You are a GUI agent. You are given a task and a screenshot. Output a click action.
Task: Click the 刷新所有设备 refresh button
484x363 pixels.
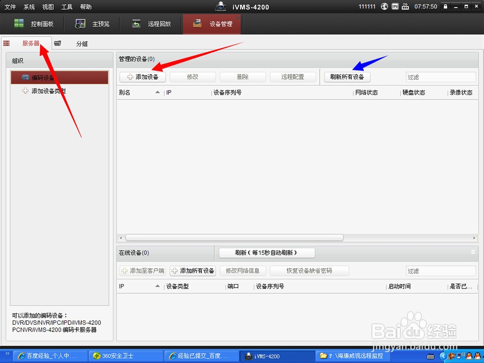[347, 76]
